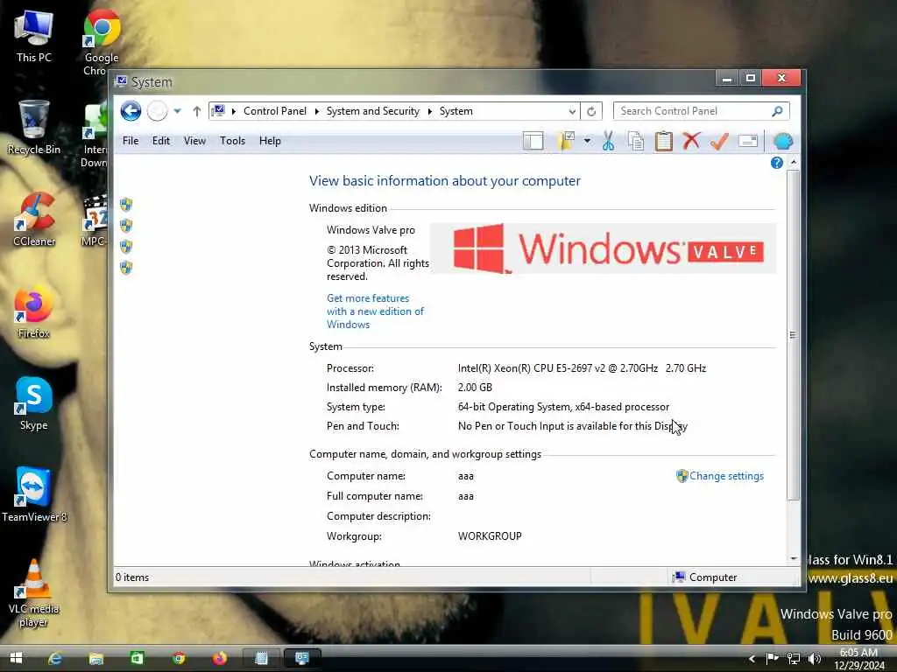This screenshot has width=897, height=672.
Task: Click the Action Center flag tray icon
Action: pos(773,659)
